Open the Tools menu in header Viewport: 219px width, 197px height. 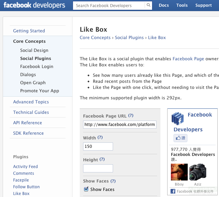(182, 5)
